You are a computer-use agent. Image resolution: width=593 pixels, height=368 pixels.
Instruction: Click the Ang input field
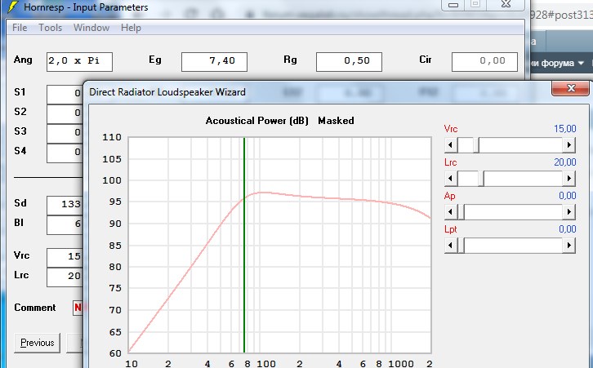coord(79,61)
